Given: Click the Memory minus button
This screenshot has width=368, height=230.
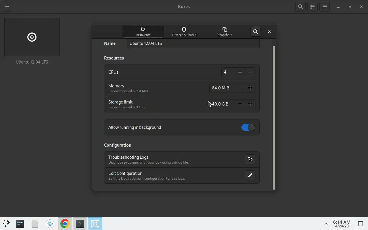Looking at the screenshot, I should click(x=240, y=88).
